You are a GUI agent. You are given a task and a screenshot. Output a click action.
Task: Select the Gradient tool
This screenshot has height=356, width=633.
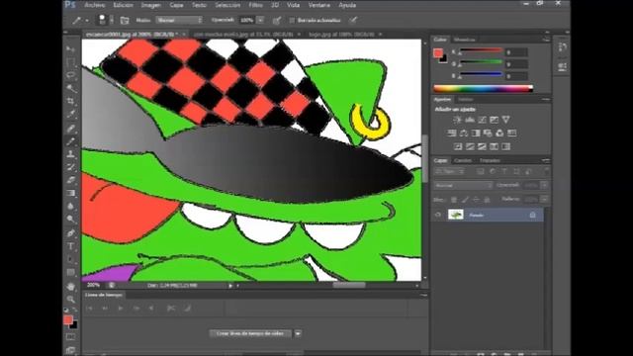coord(70,193)
